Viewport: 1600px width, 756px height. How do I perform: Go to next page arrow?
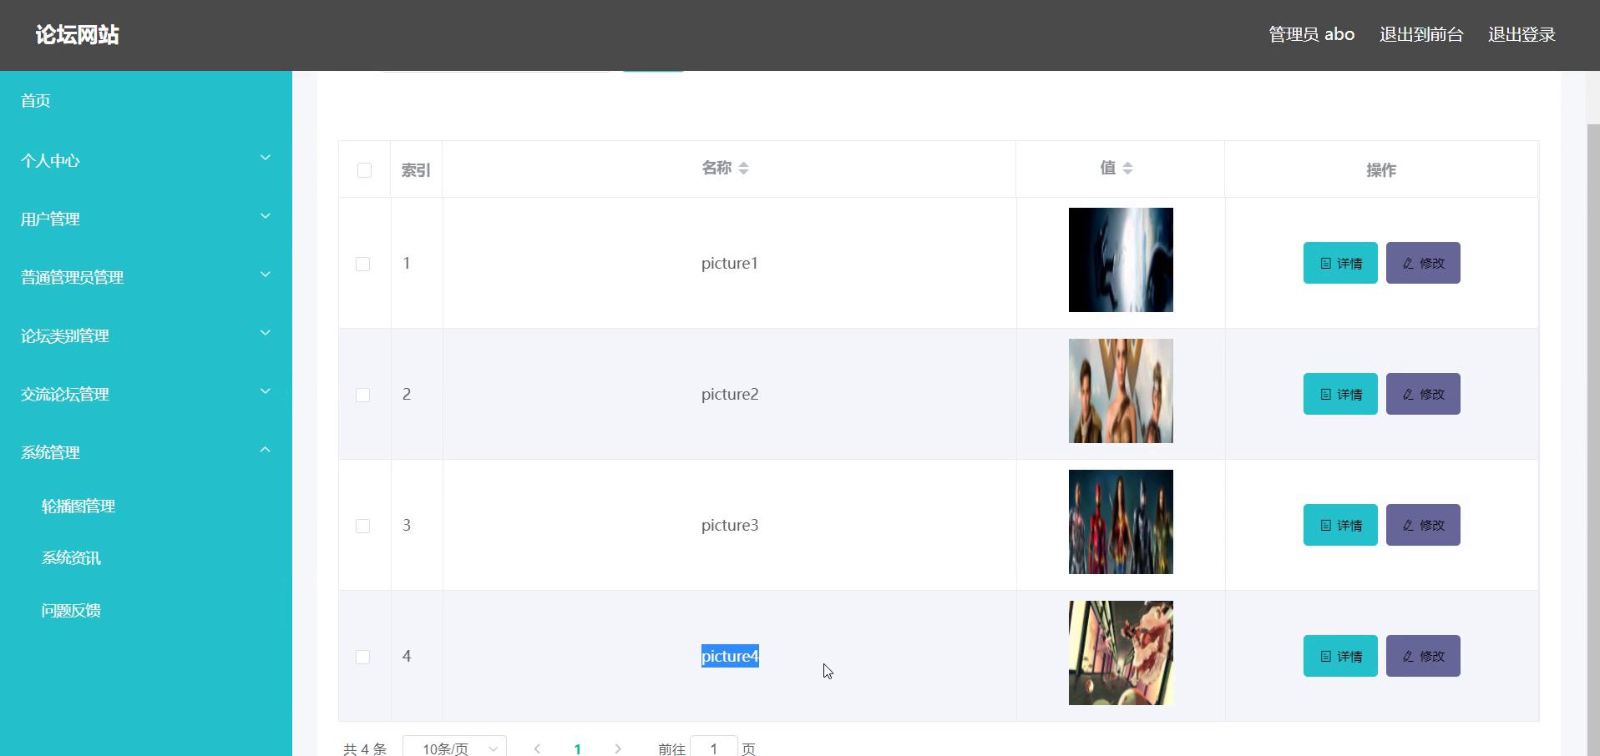(x=618, y=748)
